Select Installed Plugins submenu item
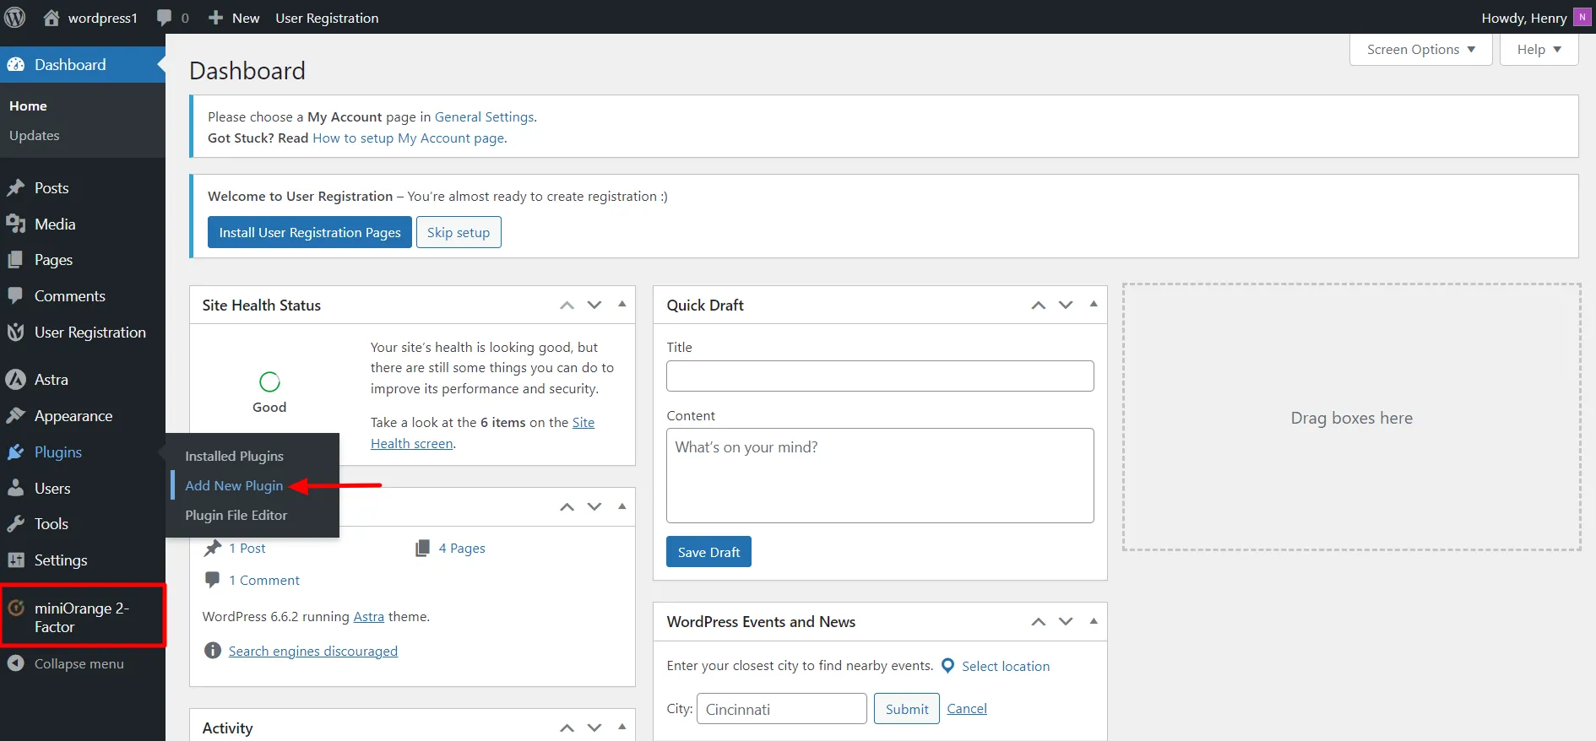 (x=235, y=457)
